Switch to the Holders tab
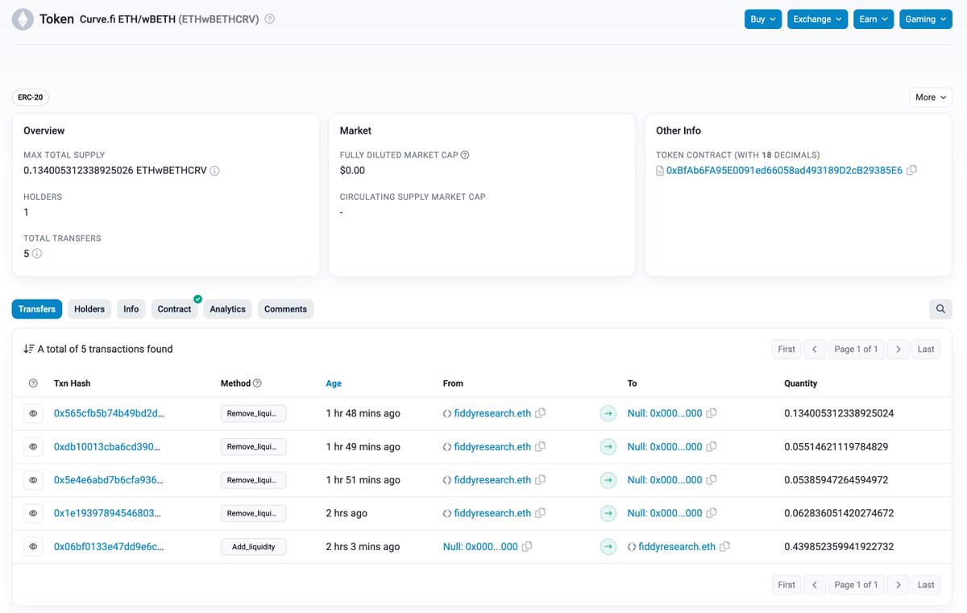Viewport: 967px width, 613px height. [x=89, y=309]
